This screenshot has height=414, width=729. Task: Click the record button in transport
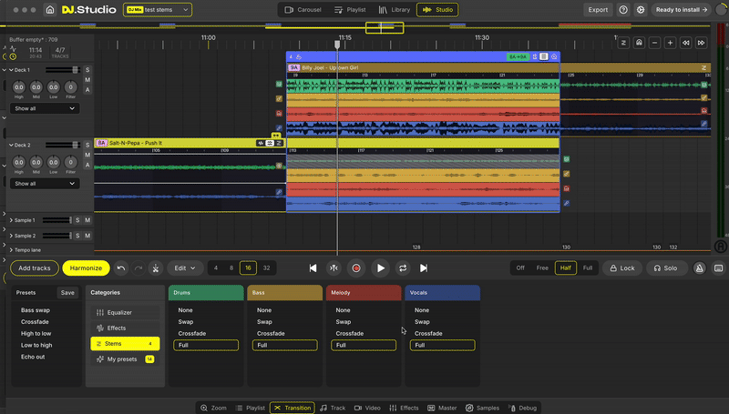point(356,268)
